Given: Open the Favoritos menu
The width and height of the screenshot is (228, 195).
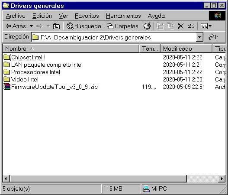Looking at the screenshot, I should pyautogui.click(x=87, y=16).
